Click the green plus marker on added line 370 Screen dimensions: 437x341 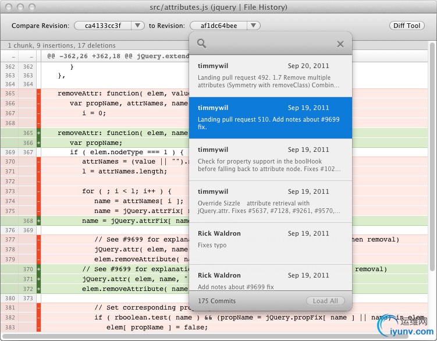pos(39,269)
